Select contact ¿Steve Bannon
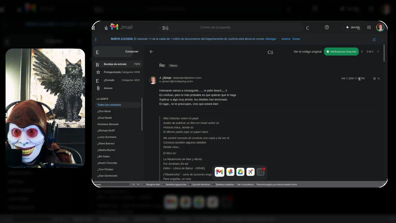Viewport: 396px width, 223px height. click(106, 144)
